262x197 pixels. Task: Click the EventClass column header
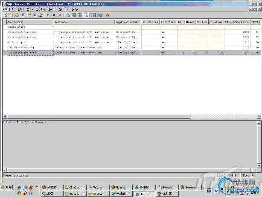pyautogui.click(x=30, y=22)
